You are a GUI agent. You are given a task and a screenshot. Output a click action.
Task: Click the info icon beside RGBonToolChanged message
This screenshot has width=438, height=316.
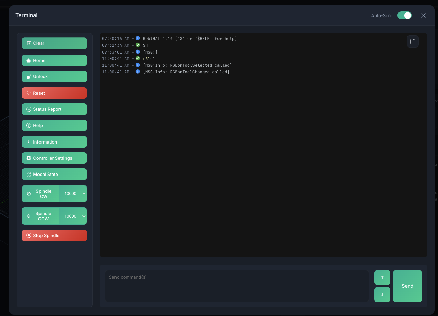point(138,72)
